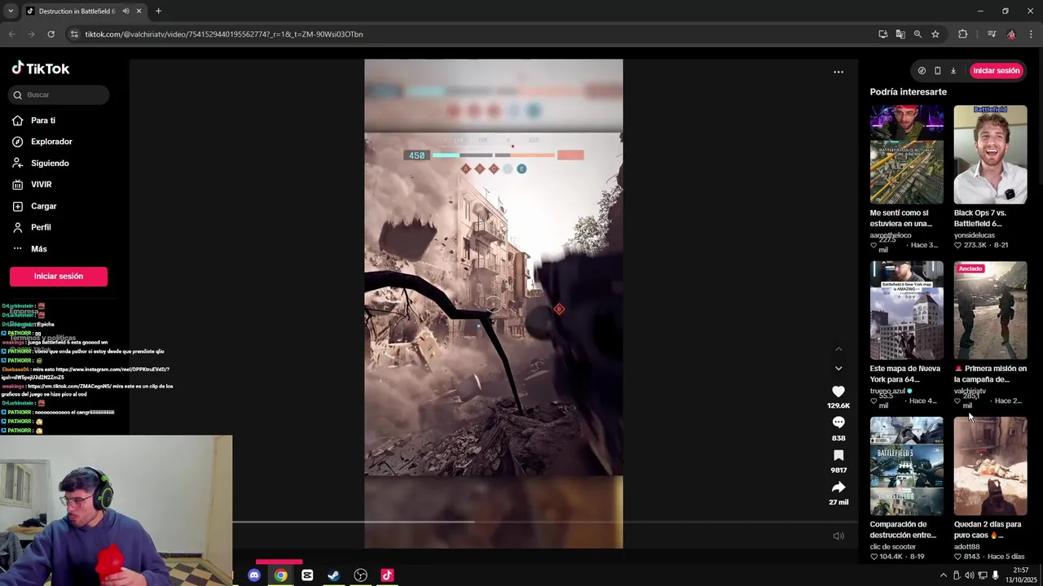Open the pinned 'Primera misión en la campaña' video
1043x586 pixels.
point(990,311)
